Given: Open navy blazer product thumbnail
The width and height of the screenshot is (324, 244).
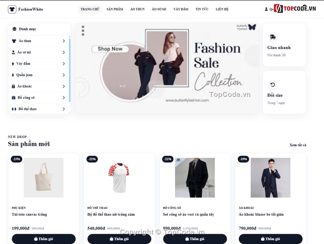Looking at the screenshot, I should (270, 178).
